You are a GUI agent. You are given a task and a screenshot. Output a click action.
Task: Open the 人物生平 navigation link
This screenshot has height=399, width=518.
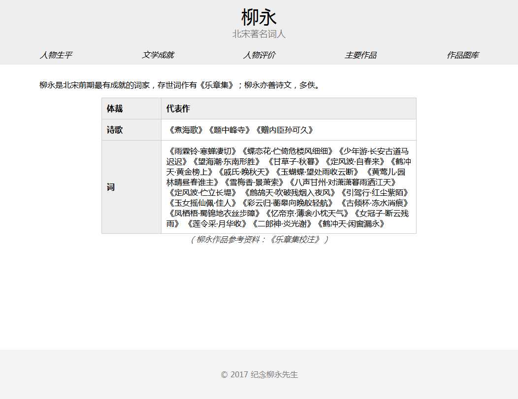click(x=56, y=55)
